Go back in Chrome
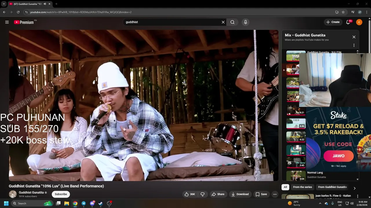This screenshot has width=371, height=208. (4, 12)
